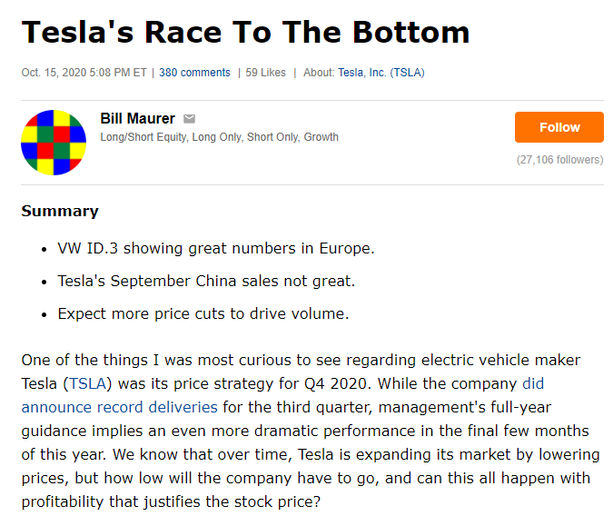Click the 27,106 followers count

click(559, 160)
